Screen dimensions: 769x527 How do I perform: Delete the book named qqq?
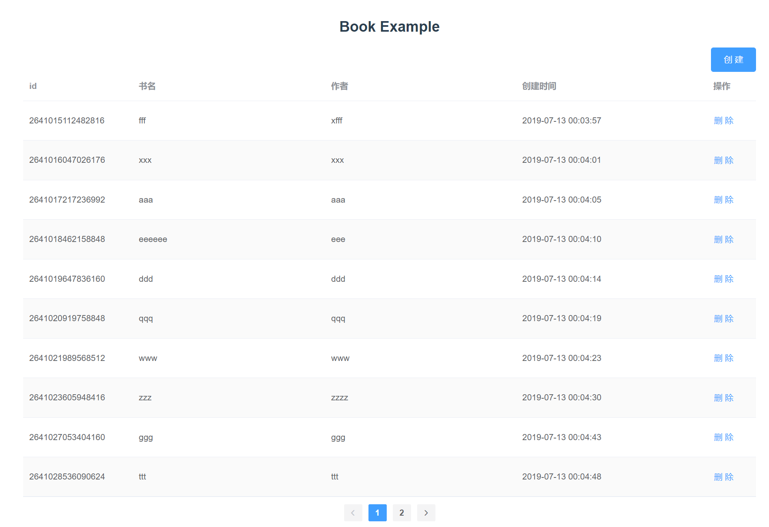click(x=724, y=318)
